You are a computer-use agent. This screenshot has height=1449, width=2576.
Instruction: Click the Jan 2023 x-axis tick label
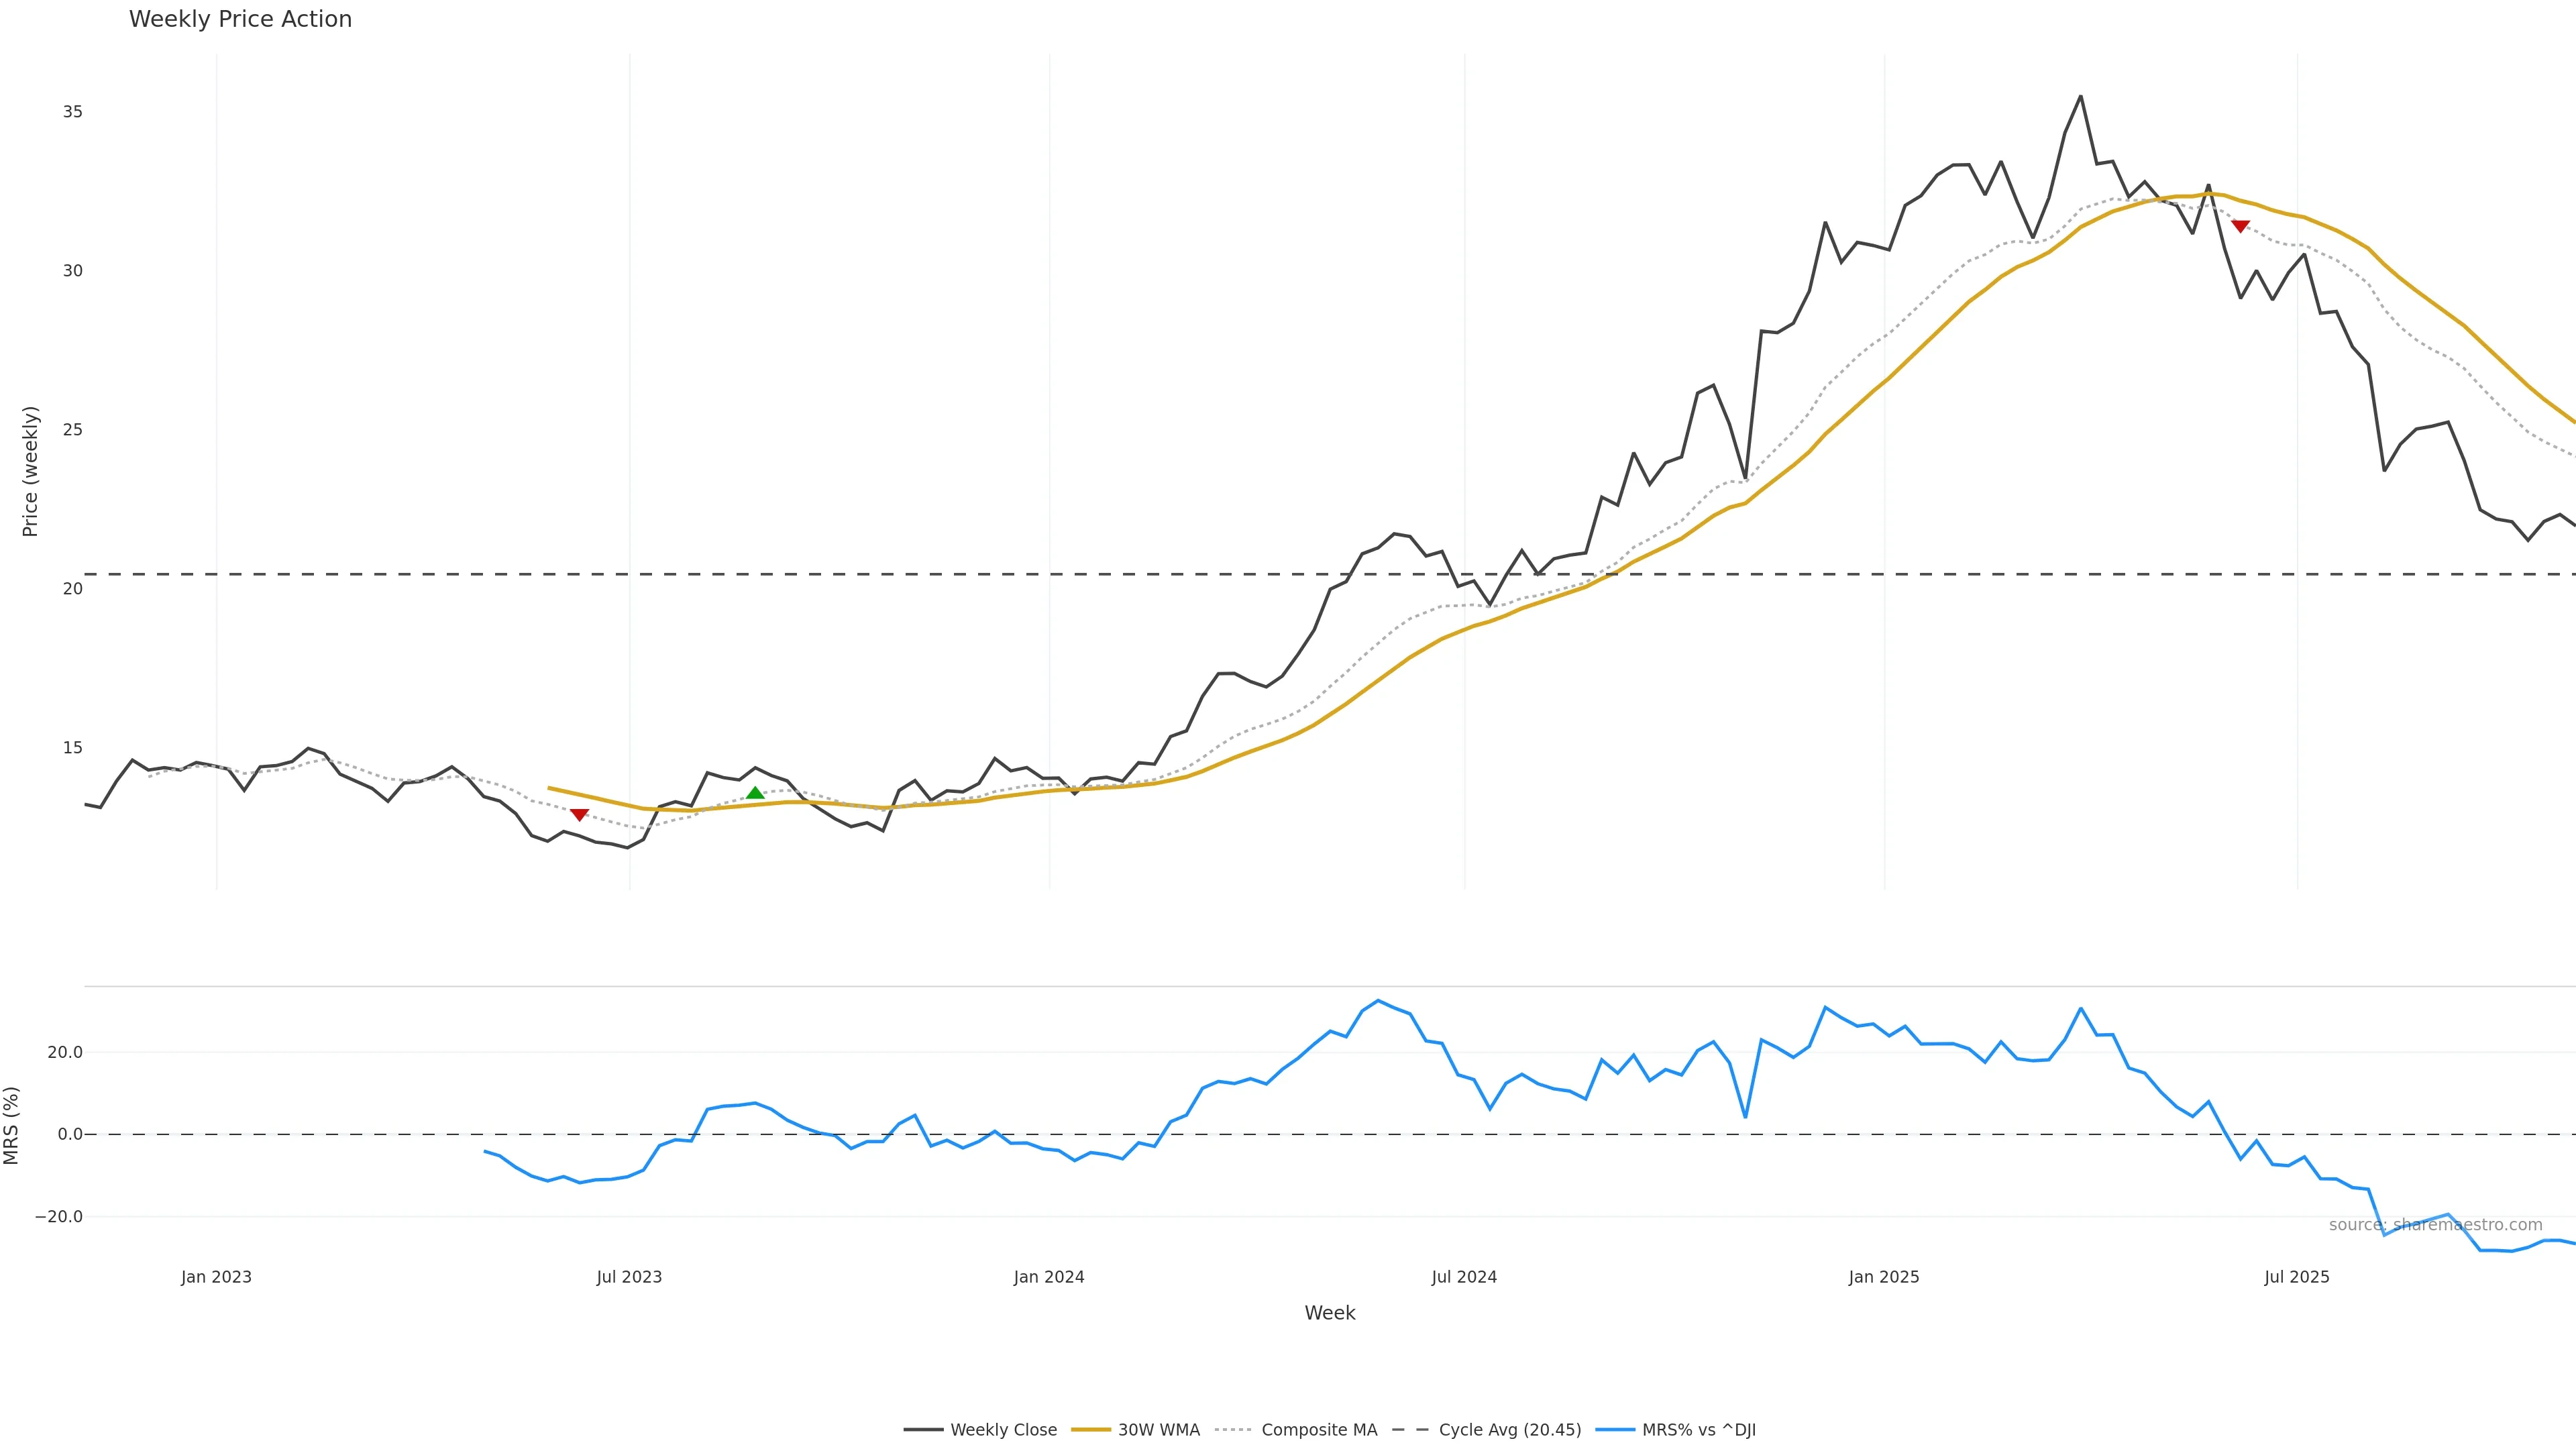click(x=216, y=1277)
